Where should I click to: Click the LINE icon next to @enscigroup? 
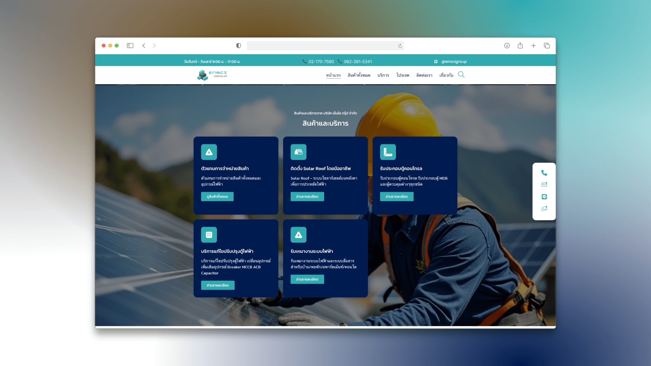coord(436,61)
